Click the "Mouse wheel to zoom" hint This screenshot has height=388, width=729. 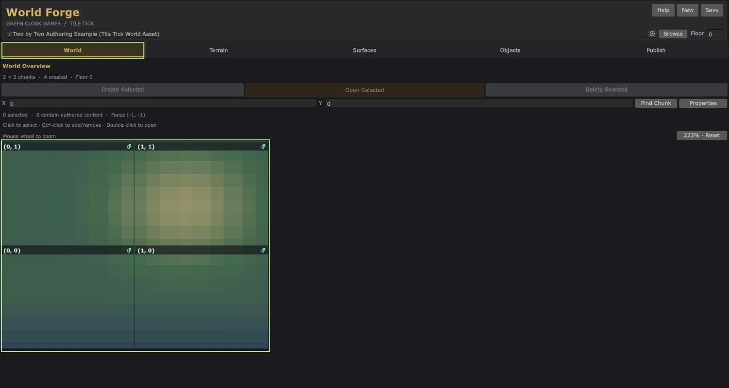tap(29, 136)
